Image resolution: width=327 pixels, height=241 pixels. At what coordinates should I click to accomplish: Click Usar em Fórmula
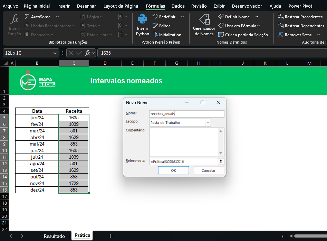(x=239, y=26)
